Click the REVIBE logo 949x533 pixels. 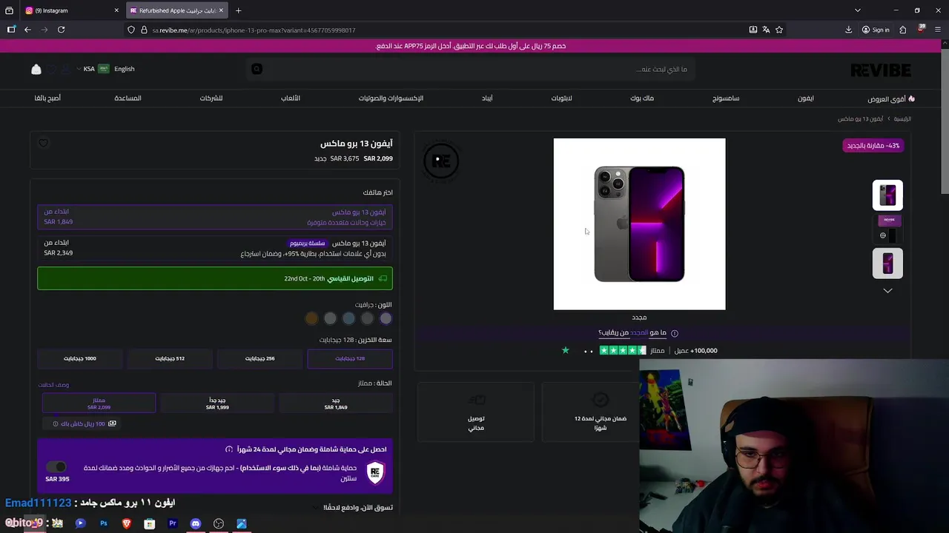881,70
